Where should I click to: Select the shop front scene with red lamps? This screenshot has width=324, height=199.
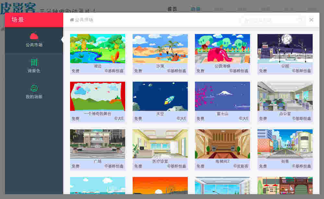(285, 185)
